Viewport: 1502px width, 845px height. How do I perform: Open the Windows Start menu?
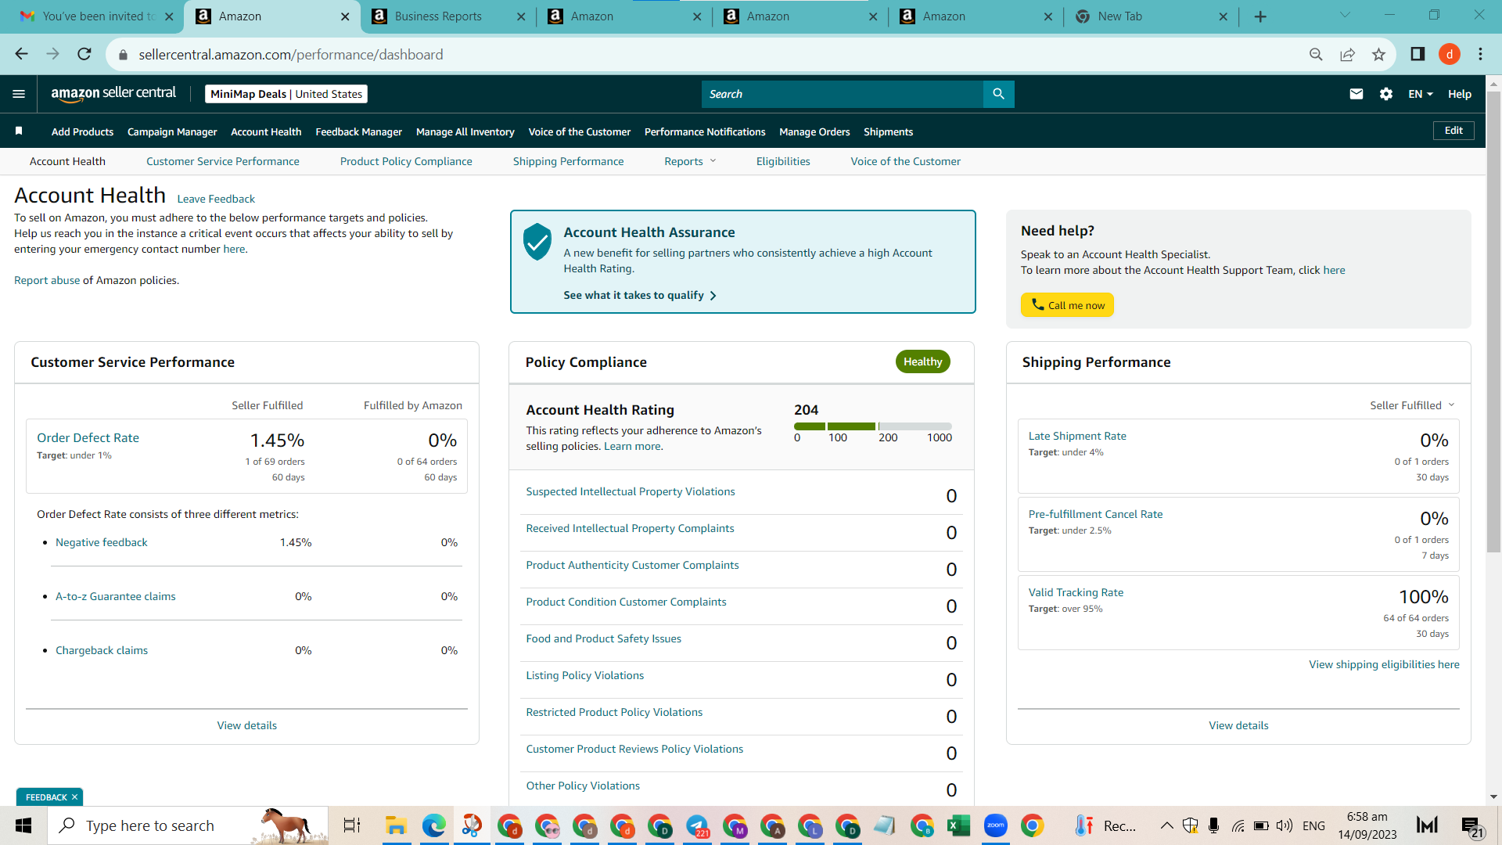tap(23, 825)
